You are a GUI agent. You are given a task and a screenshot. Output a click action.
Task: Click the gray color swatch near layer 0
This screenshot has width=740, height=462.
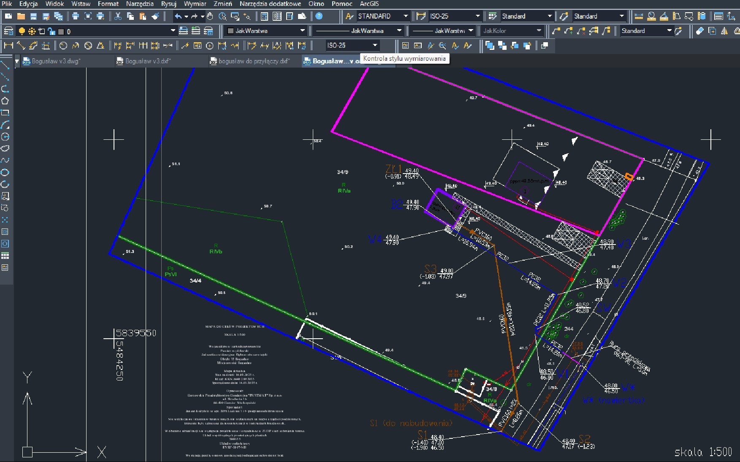coord(60,31)
